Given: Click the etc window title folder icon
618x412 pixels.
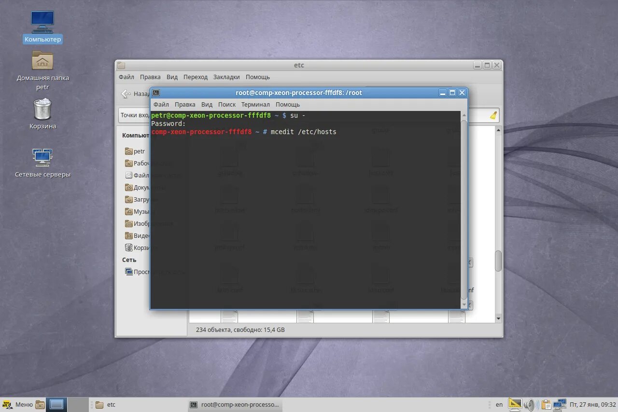Looking at the screenshot, I should pyautogui.click(x=121, y=65).
